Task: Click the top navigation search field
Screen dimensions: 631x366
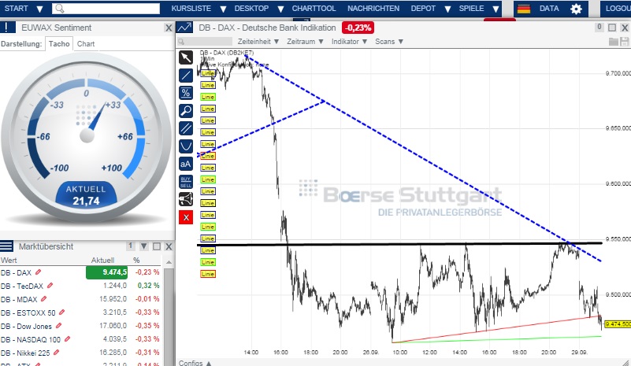Action: 106,9
